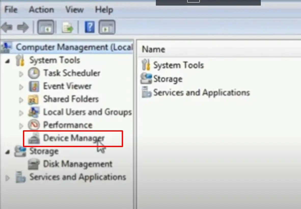Click the Name column header

[153, 49]
